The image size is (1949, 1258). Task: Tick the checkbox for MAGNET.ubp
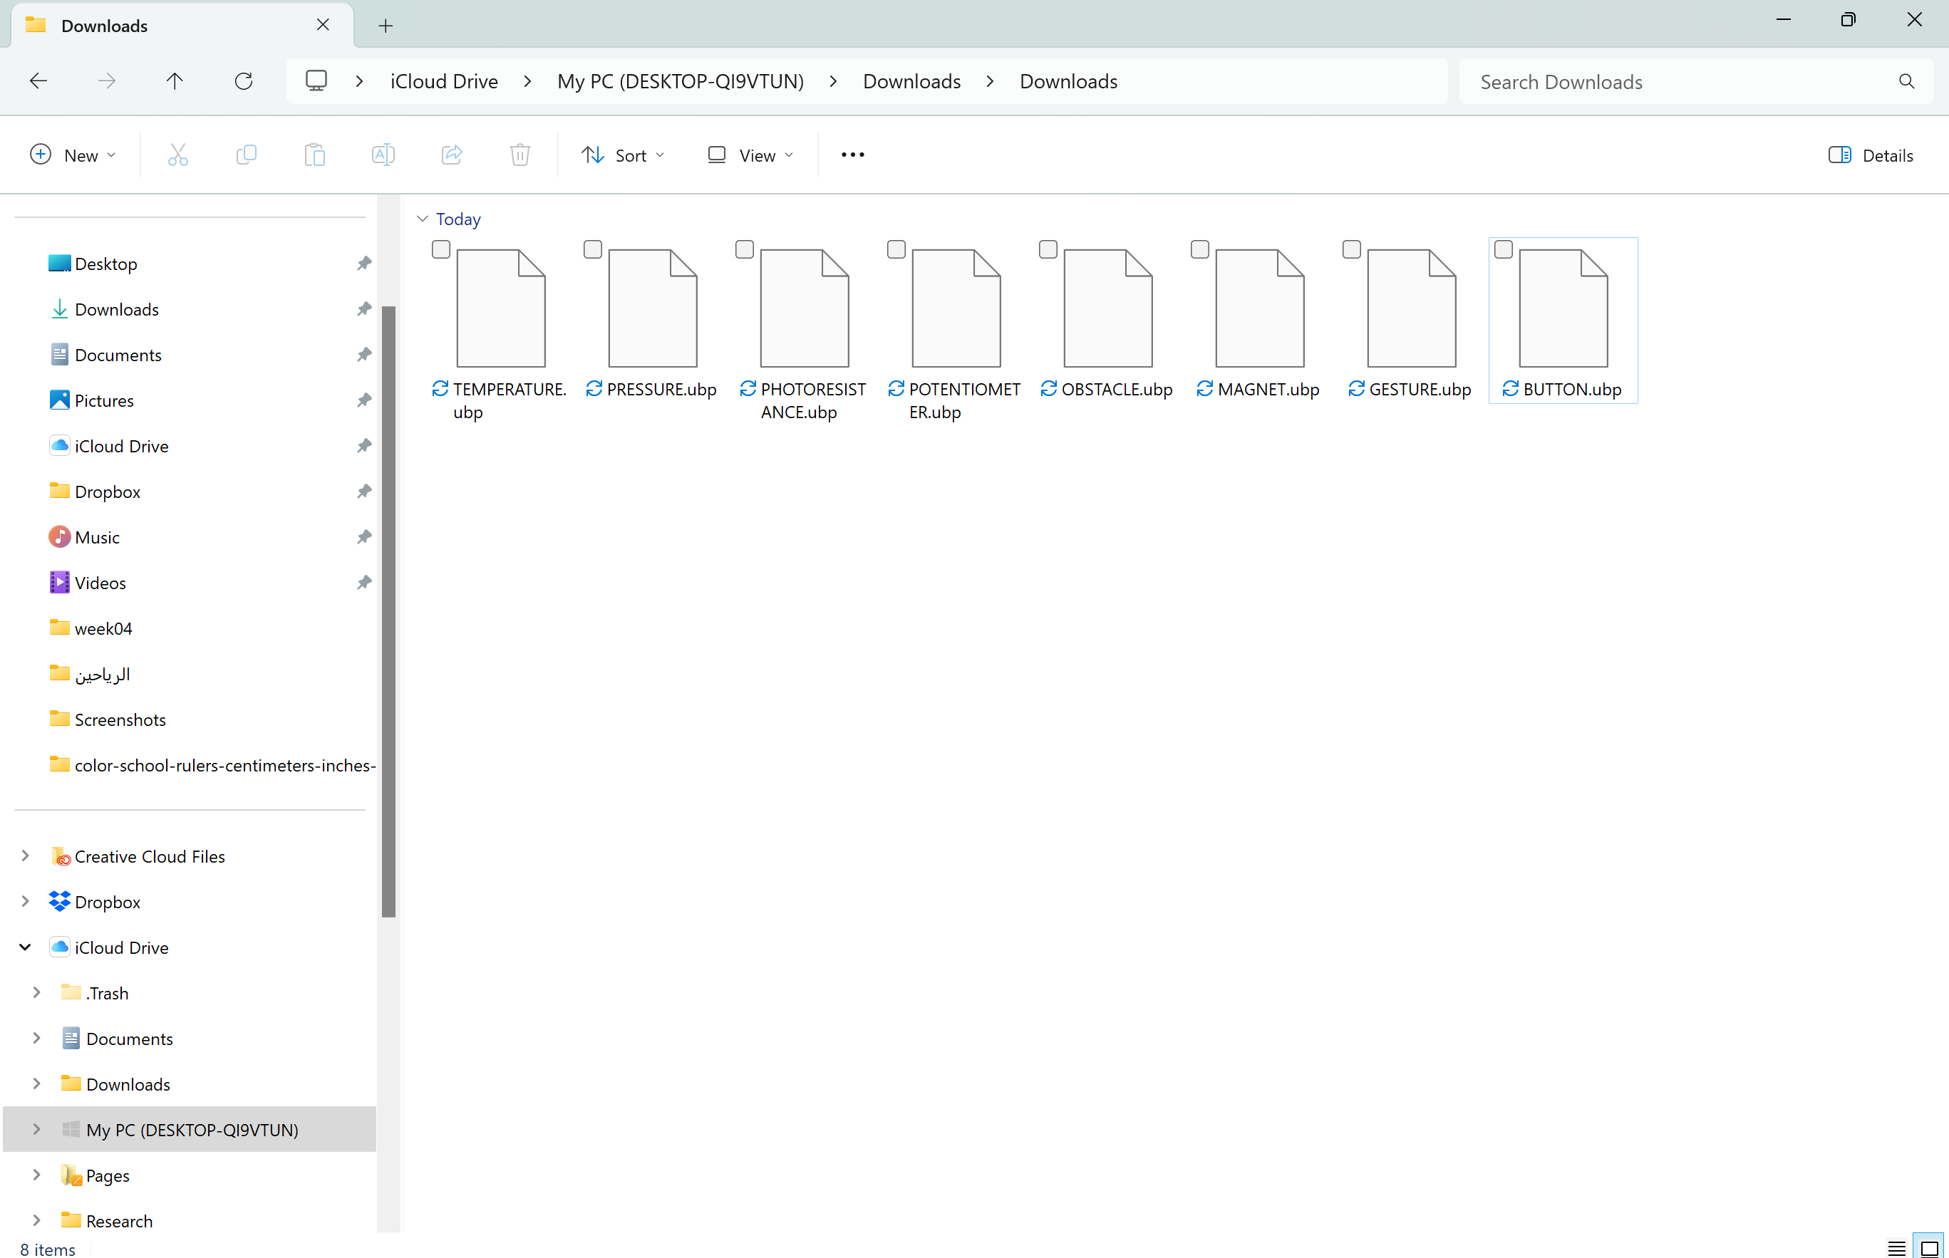point(1199,250)
